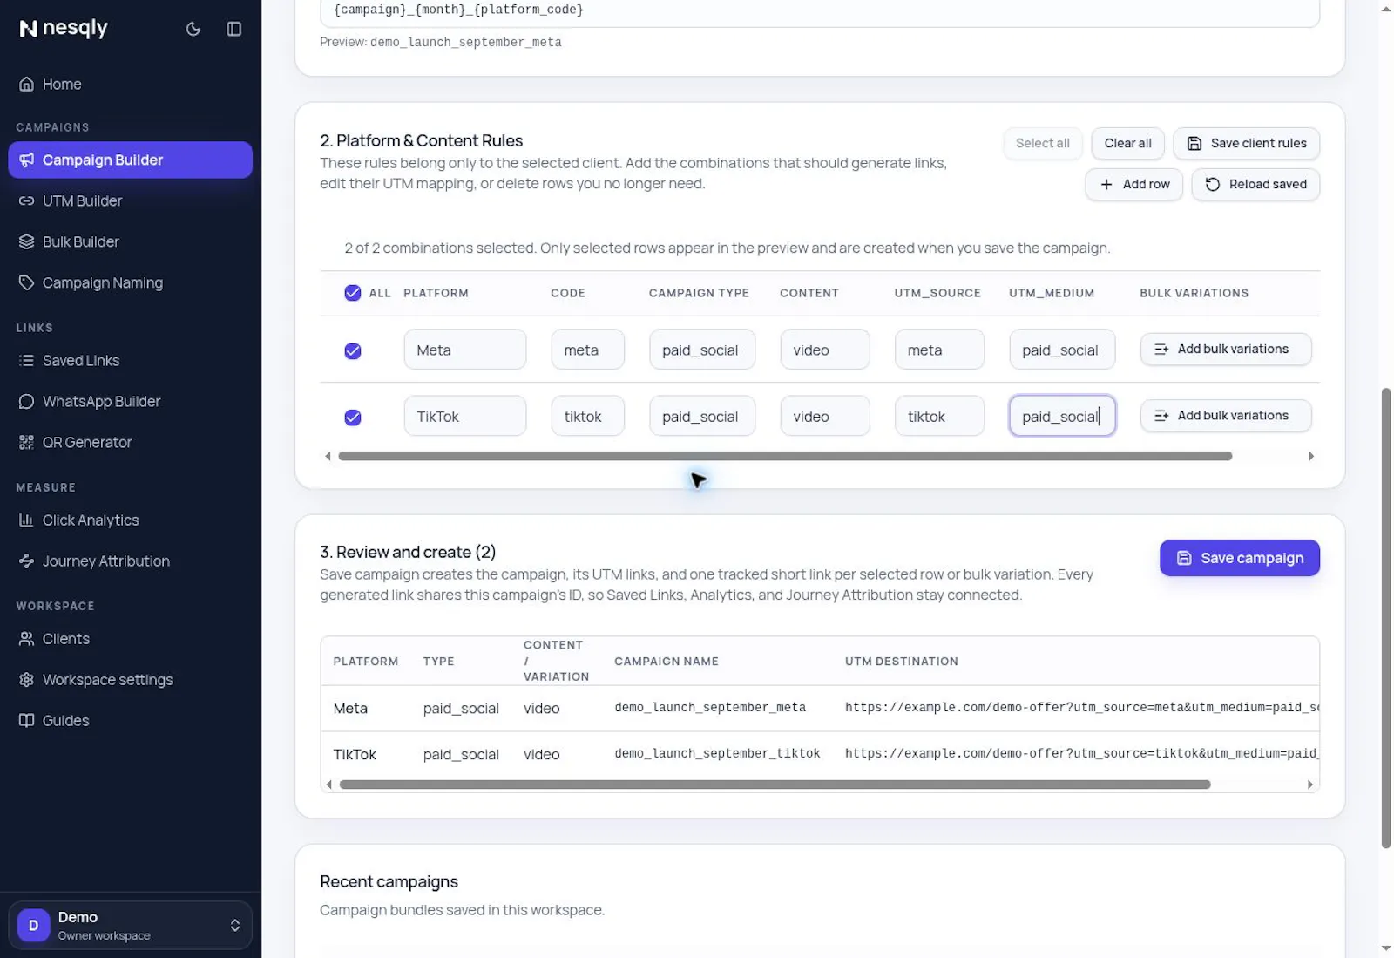Edit Meta row campaign type field

(x=702, y=350)
